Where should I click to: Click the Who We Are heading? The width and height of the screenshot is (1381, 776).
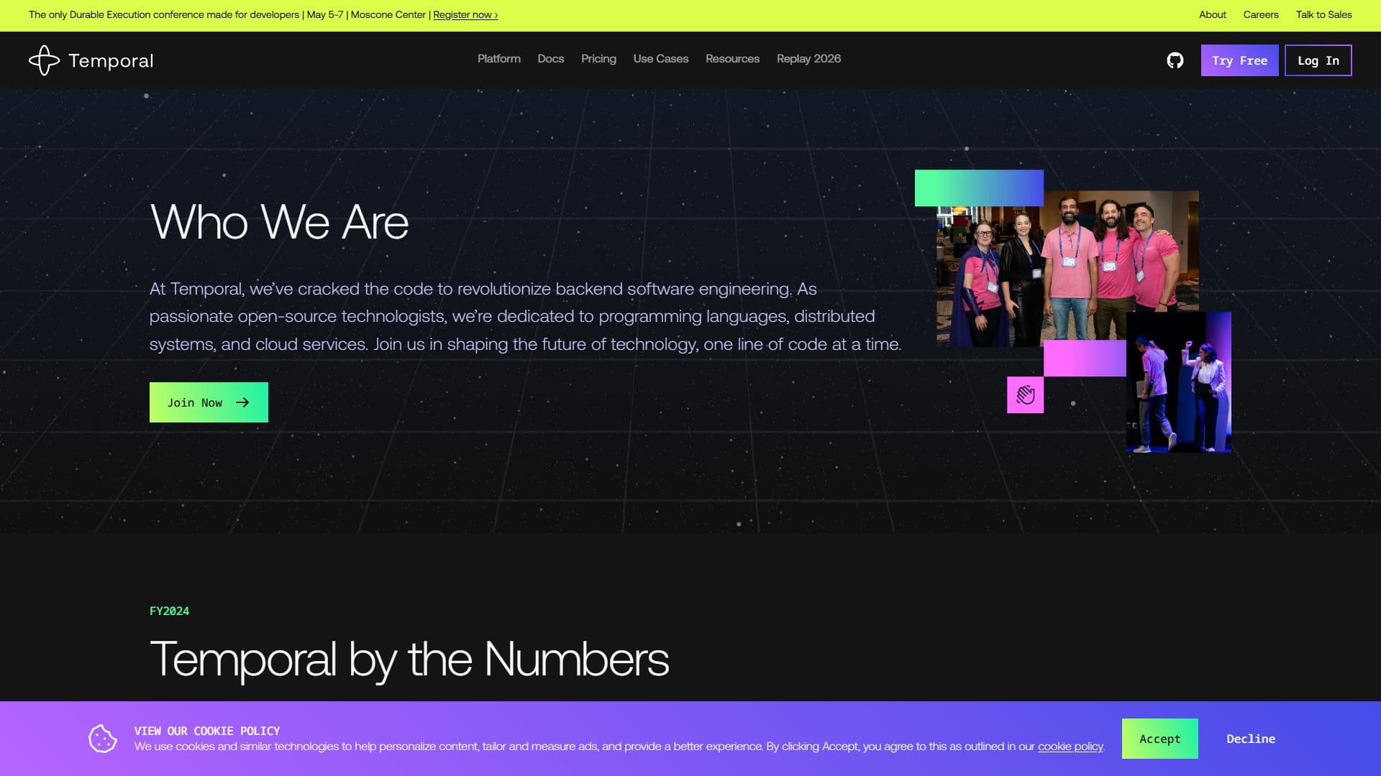(x=279, y=222)
